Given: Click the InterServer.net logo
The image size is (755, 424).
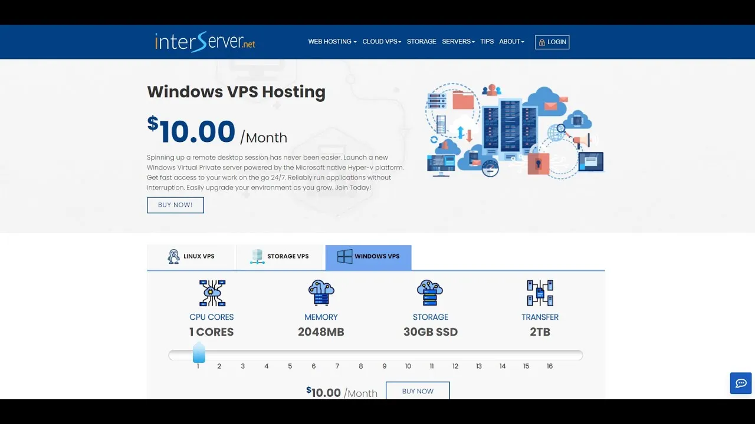Looking at the screenshot, I should pyautogui.click(x=205, y=42).
